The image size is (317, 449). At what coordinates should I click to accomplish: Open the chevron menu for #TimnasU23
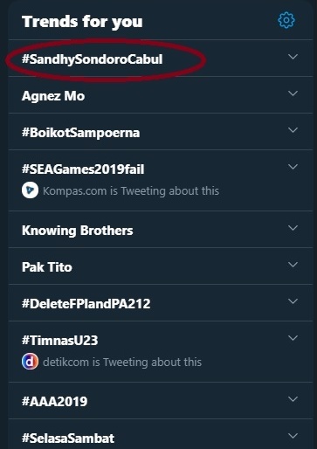point(293,338)
